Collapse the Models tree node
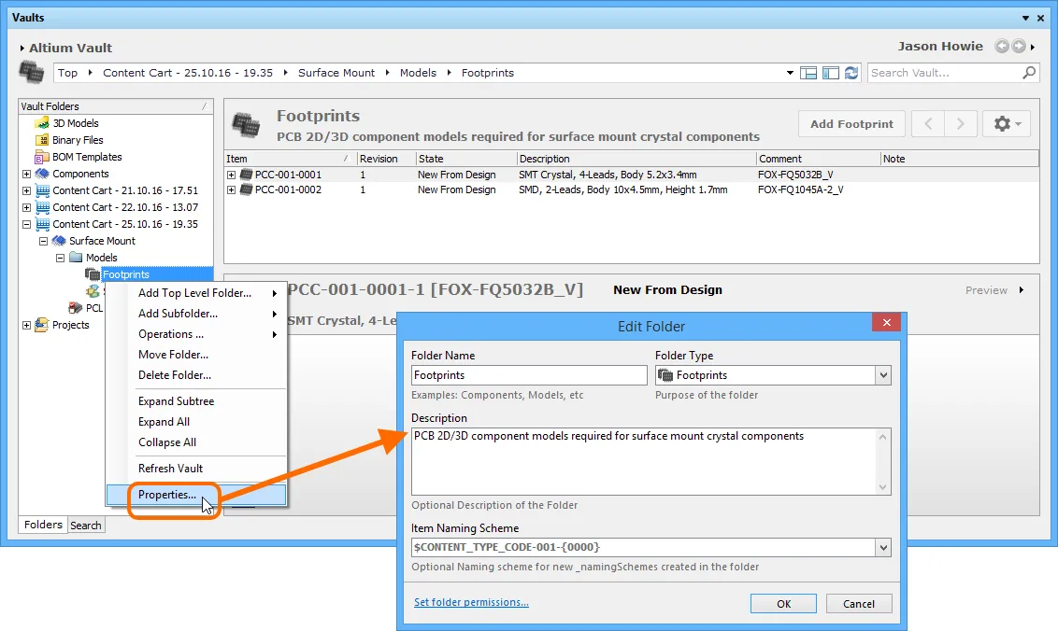The height and width of the screenshot is (631, 1058). (60, 259)
